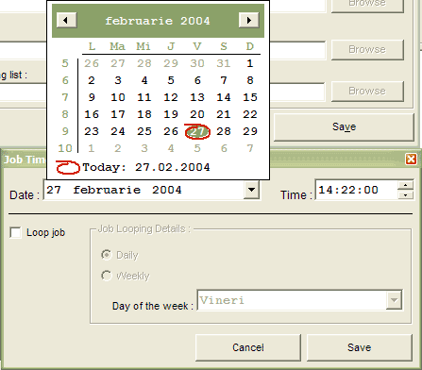Expand the Day of the week dropdown
Image resolution: width=422 pixels, height=370 pixels.
(x=394, y=300)
